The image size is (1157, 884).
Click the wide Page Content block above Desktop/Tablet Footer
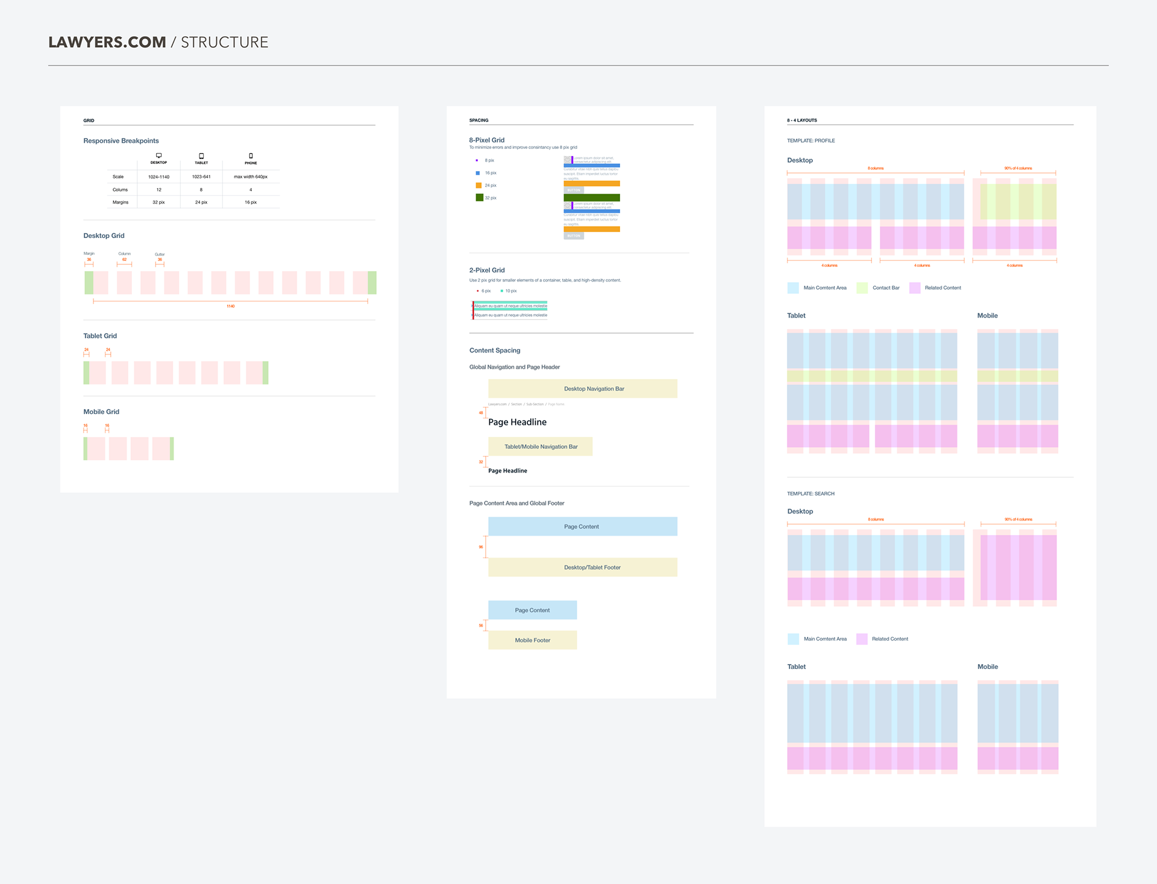pos(583,527)
